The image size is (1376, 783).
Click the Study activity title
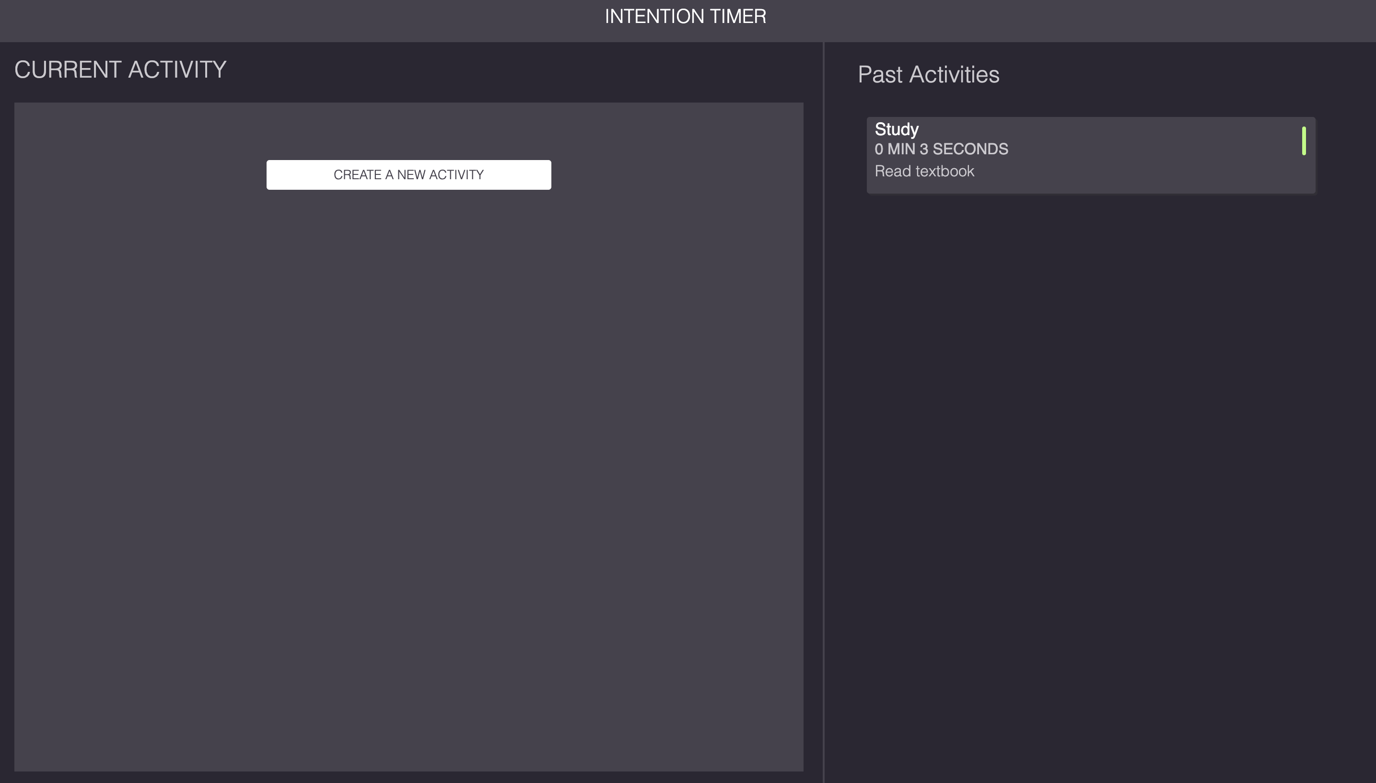[896, 129]
